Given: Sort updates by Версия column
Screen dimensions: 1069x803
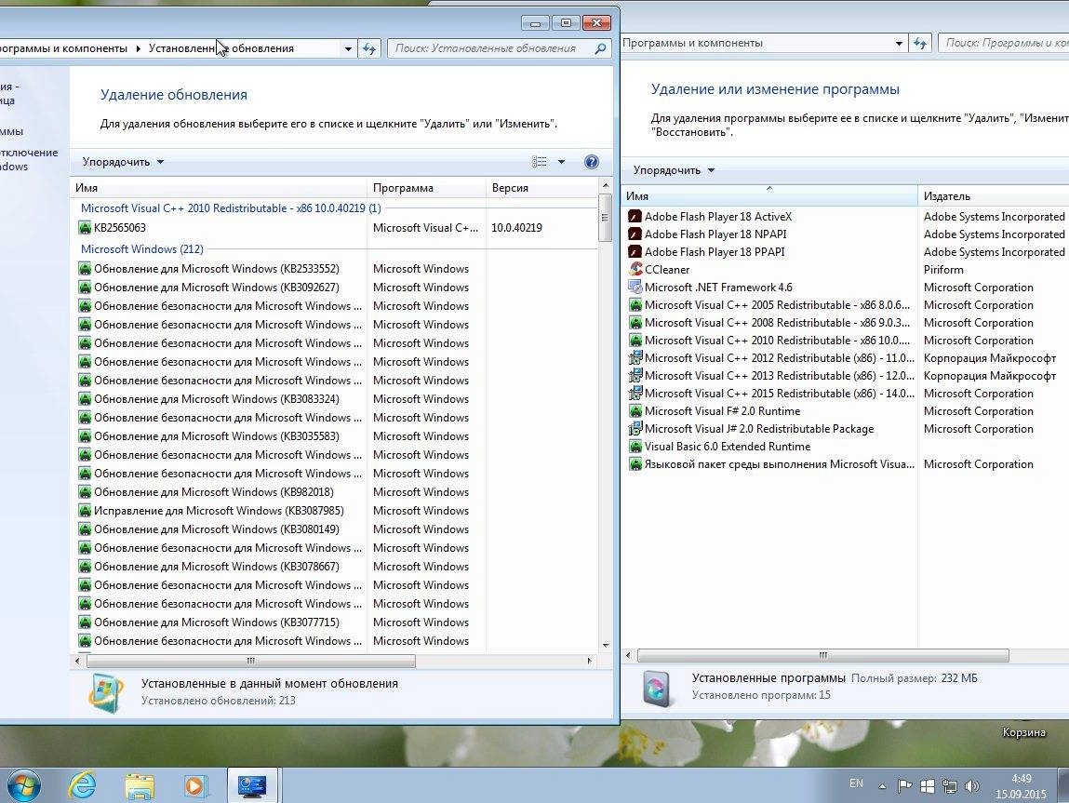Looking at the screenshot, I should click(x=541, y=187).
